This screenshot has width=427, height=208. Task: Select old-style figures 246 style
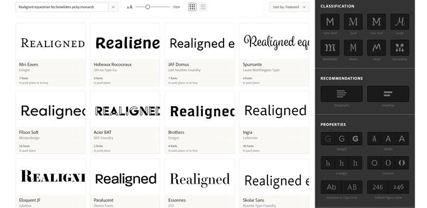point(398,187)
